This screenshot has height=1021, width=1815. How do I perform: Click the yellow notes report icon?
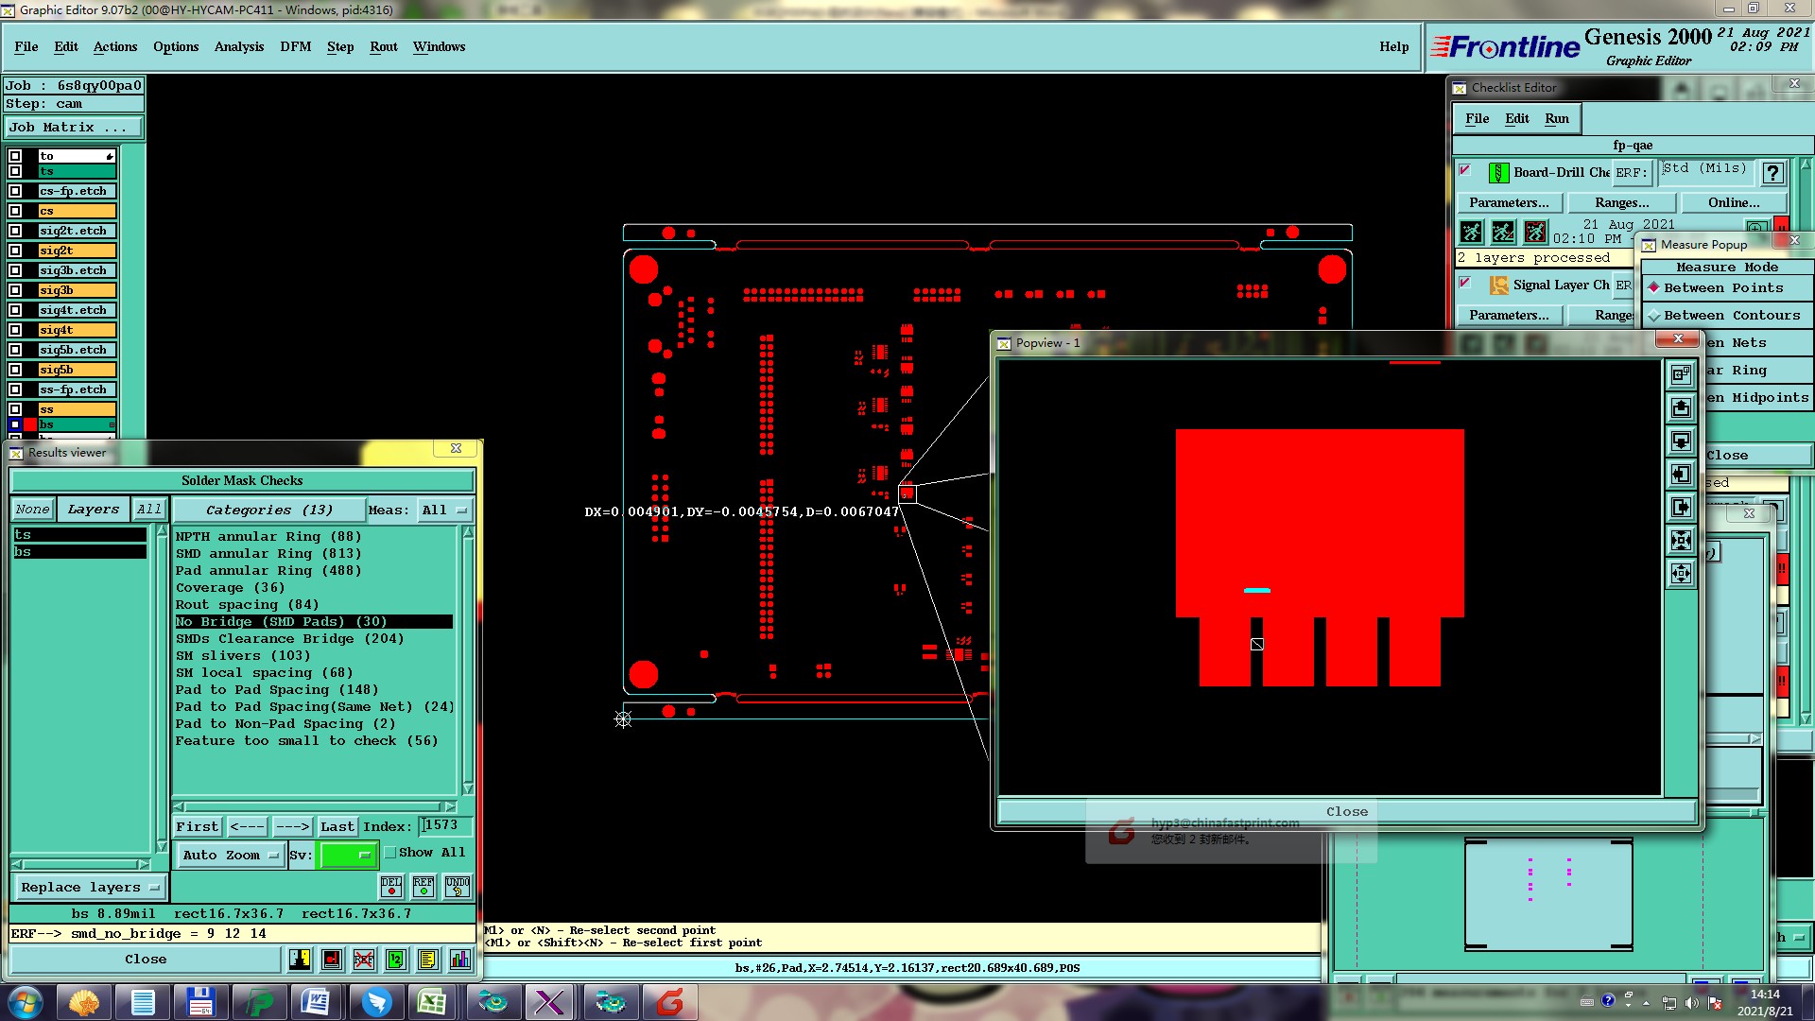tap(427, 960)
